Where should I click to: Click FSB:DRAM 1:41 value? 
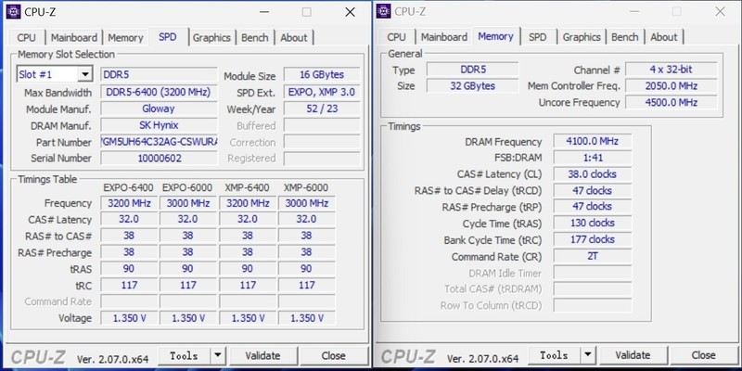click(x=593, y=158)
